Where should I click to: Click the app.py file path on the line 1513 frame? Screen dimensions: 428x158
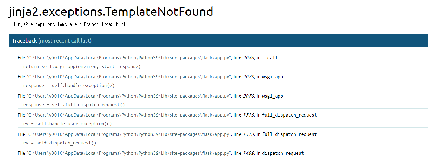pyautogui.click(x=129, y=134)
